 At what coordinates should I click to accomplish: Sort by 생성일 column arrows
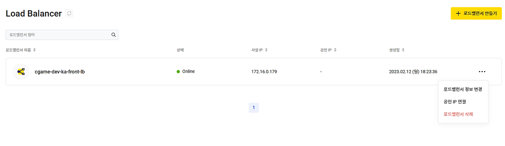pos(403,50)
